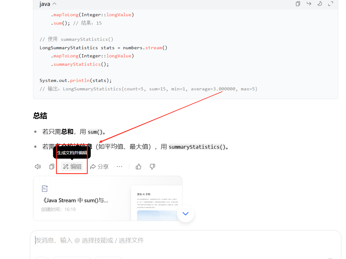Give the answer a thumbs down

coord(152,166)
